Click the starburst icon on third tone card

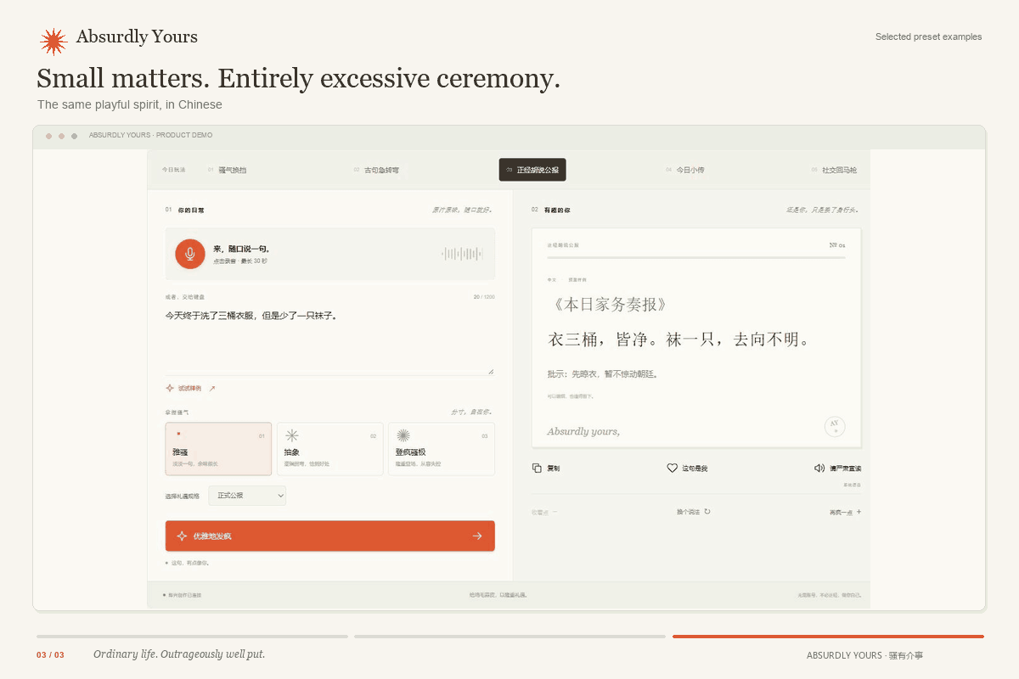click(x=403, y=435)
